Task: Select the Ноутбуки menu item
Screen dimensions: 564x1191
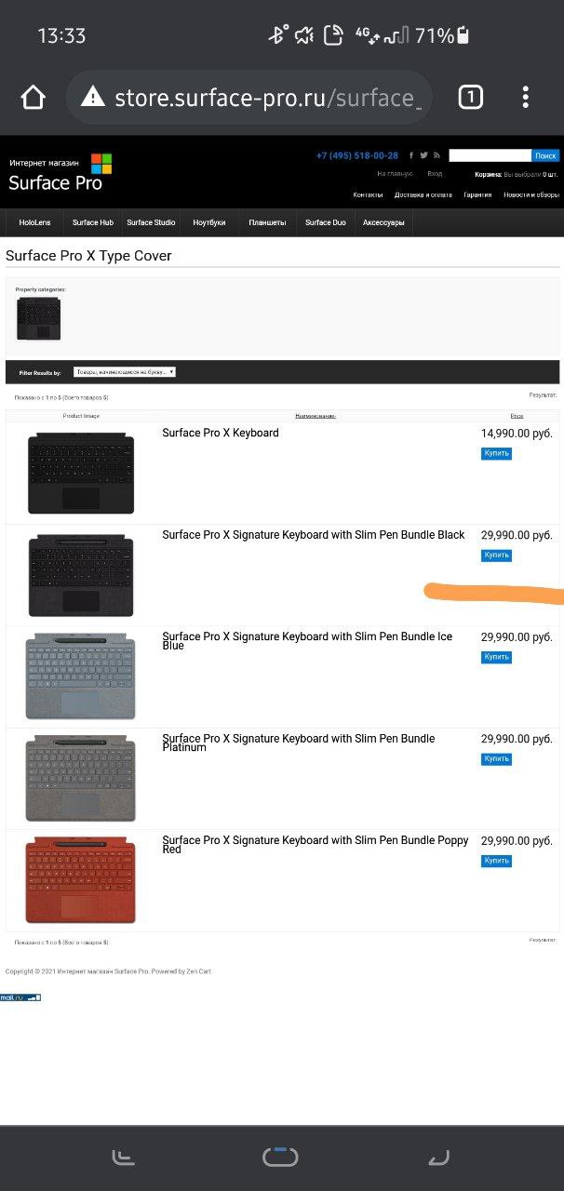Action: point(209,223)
